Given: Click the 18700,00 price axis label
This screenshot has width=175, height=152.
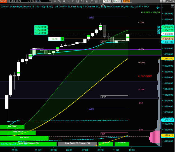Looking at the screenshot, I should 168,14.
